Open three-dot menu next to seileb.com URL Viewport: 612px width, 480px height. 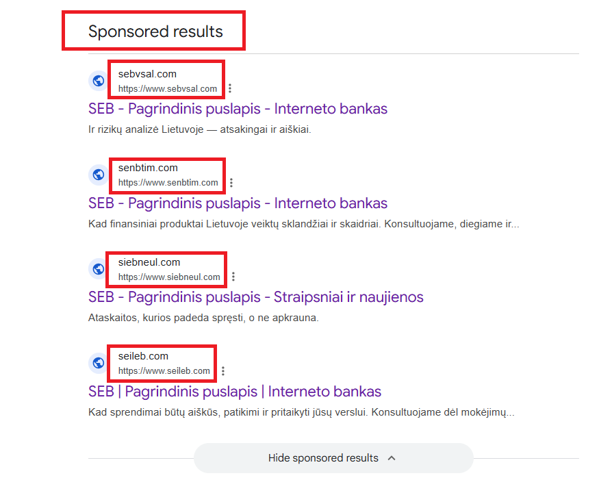tap(223, 371)
